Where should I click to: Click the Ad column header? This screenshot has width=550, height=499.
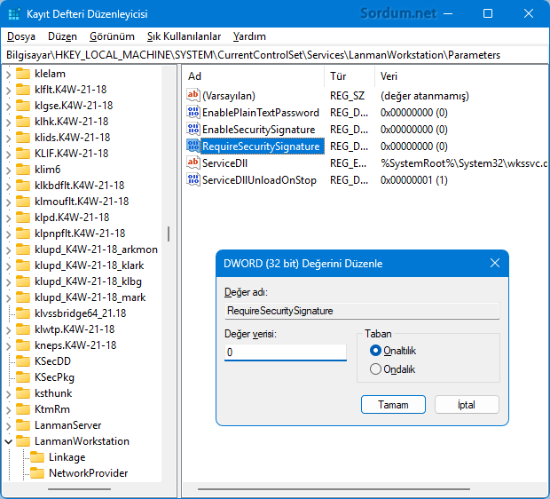pyautogui.click(x=254, y=75)
